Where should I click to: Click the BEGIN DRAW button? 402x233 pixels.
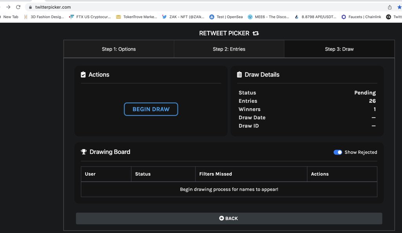(151, 109)
